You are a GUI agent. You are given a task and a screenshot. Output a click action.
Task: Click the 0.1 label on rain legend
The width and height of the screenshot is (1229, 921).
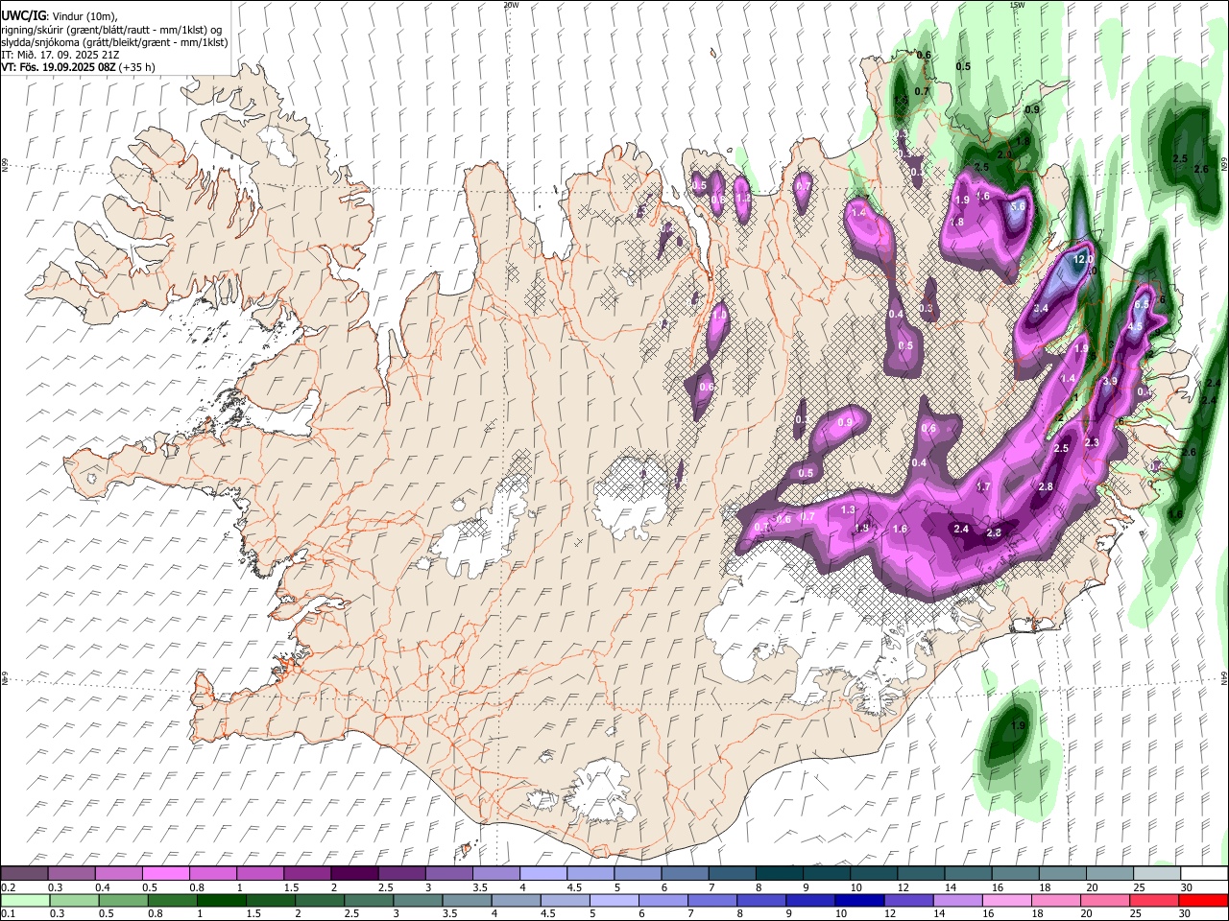(8, 914)
